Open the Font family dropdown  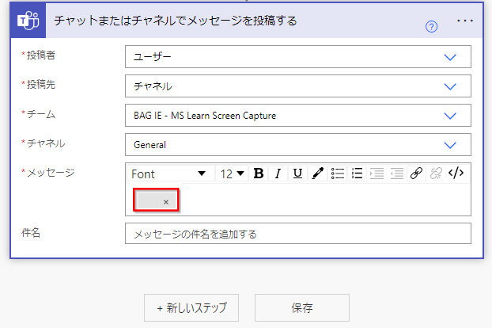click(171, 174)
